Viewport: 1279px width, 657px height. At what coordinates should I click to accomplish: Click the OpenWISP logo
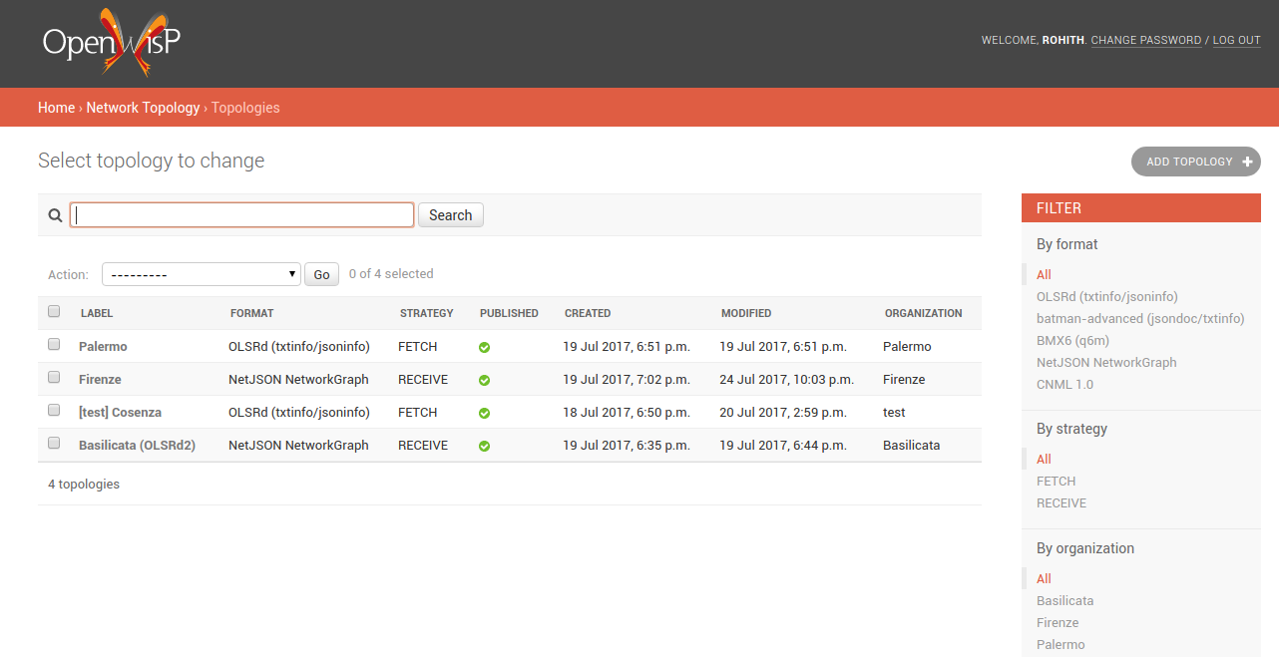tap(112, 43)
